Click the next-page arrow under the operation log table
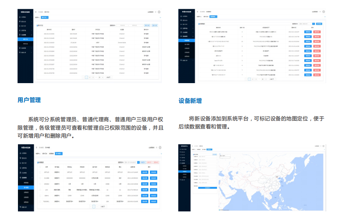Image resolution: width=341 pixels, height=221 pixels. coord(103,77)
